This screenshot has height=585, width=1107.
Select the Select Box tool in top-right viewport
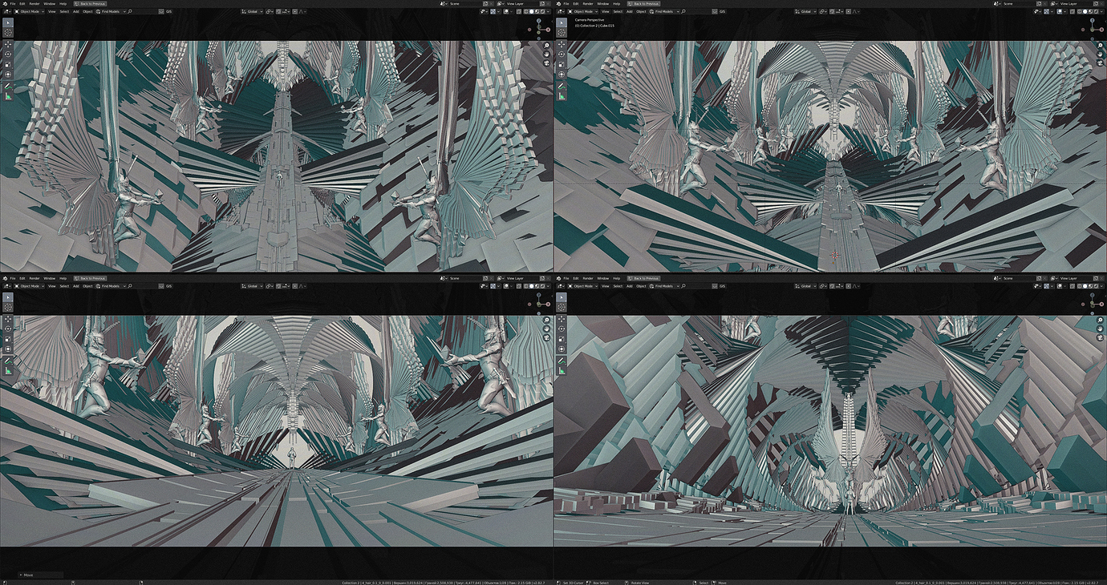tap(562, 22)
